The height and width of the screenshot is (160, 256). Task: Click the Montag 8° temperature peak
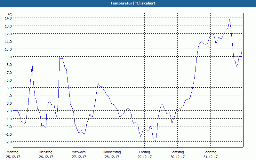[32, 63]
